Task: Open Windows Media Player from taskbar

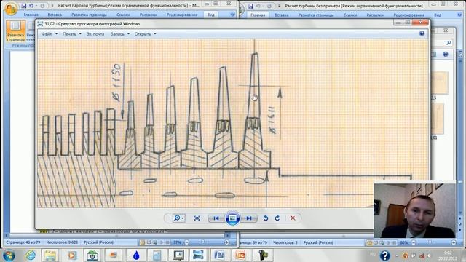Action: [x=71, y=255]
